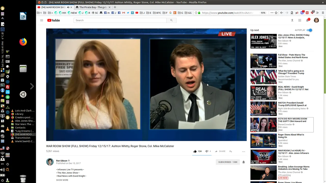Open the Firefox hamburger menu
326x183 pixels.
[323, 13]
